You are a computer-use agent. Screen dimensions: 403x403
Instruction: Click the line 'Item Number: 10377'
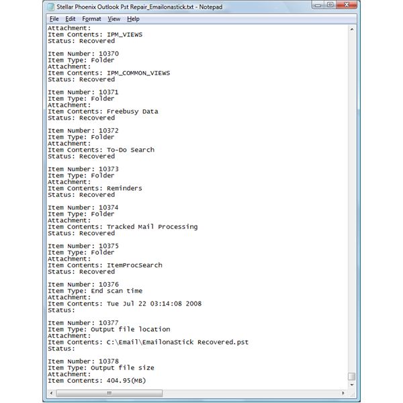click(83, 323)
